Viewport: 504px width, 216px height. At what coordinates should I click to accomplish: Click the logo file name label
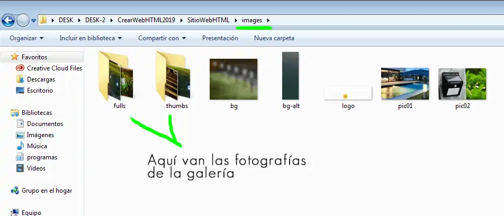348,106
